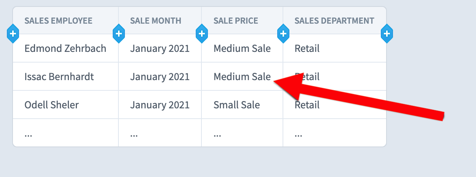476x177 pixels.
Task: Select the SALES EMPLOYEE column header
Action: [58, 21]
